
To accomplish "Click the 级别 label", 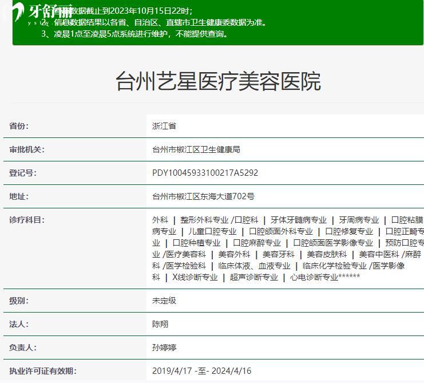I will pos(19,301).
